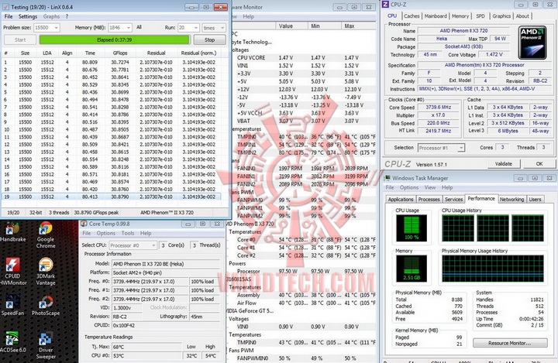
Task: Click the Value column header in HWMonitor
Action: pos(292,26)
